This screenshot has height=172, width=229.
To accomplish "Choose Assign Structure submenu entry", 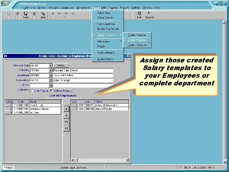I will coord(137,40).
